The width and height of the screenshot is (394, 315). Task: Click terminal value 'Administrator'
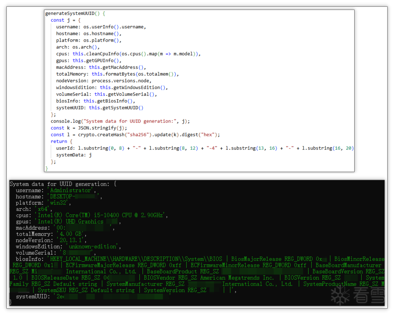coord(71,191)
